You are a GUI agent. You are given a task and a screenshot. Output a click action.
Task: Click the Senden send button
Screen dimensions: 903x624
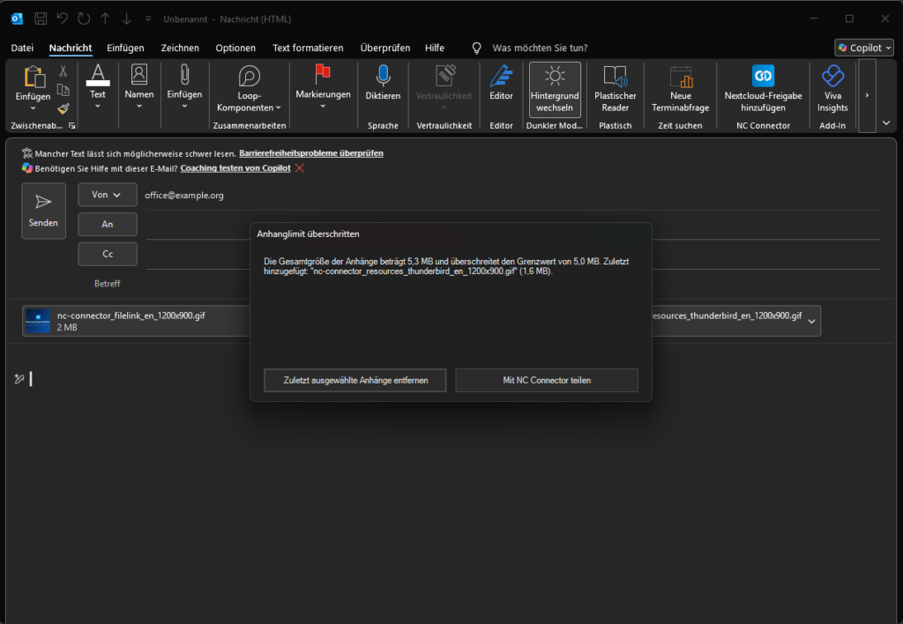(44, 211)
